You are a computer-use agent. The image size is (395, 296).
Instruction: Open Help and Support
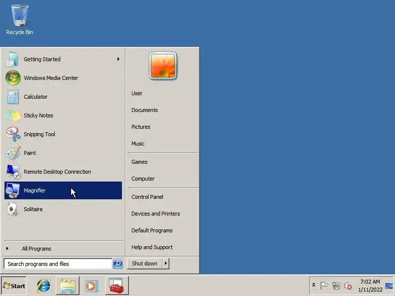[x=152, y=248]
